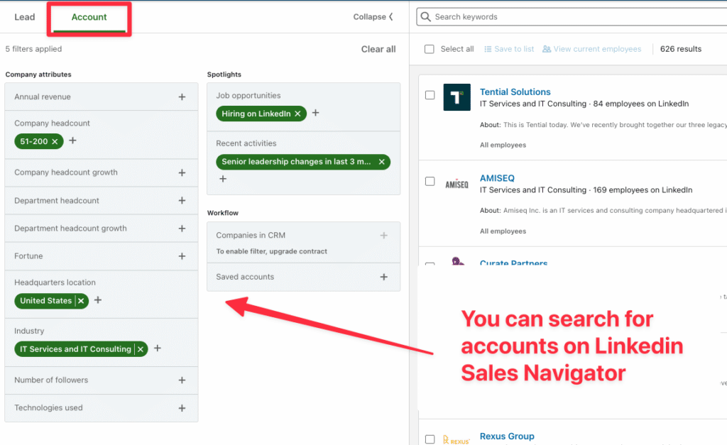This screenshot has width=727, height=445.
Task: Click Save to list
Action: tap(509, 49)
